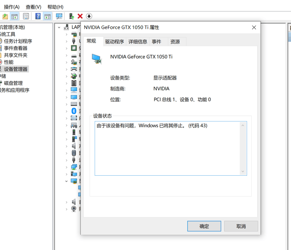Open the 帮助(H) menu

pyautogui.click(x=55, y=7)
